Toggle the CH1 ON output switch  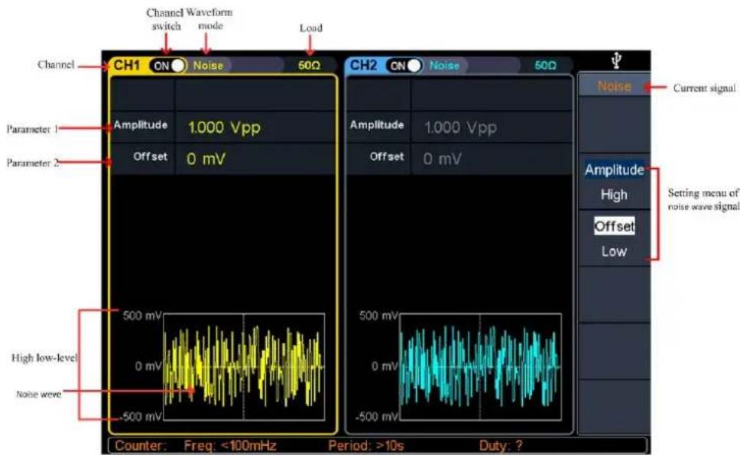point(167,66)
